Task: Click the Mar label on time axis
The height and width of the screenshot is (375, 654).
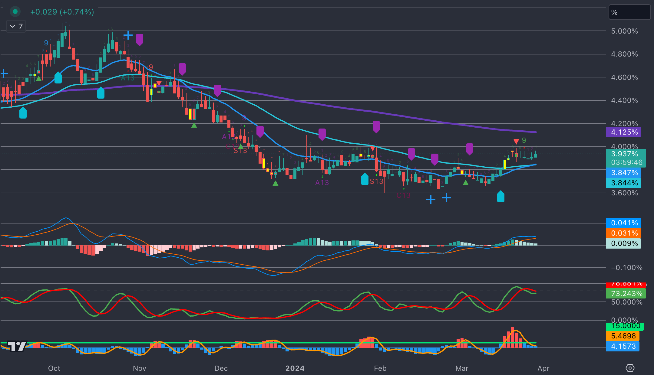Action: click(462, 368)
